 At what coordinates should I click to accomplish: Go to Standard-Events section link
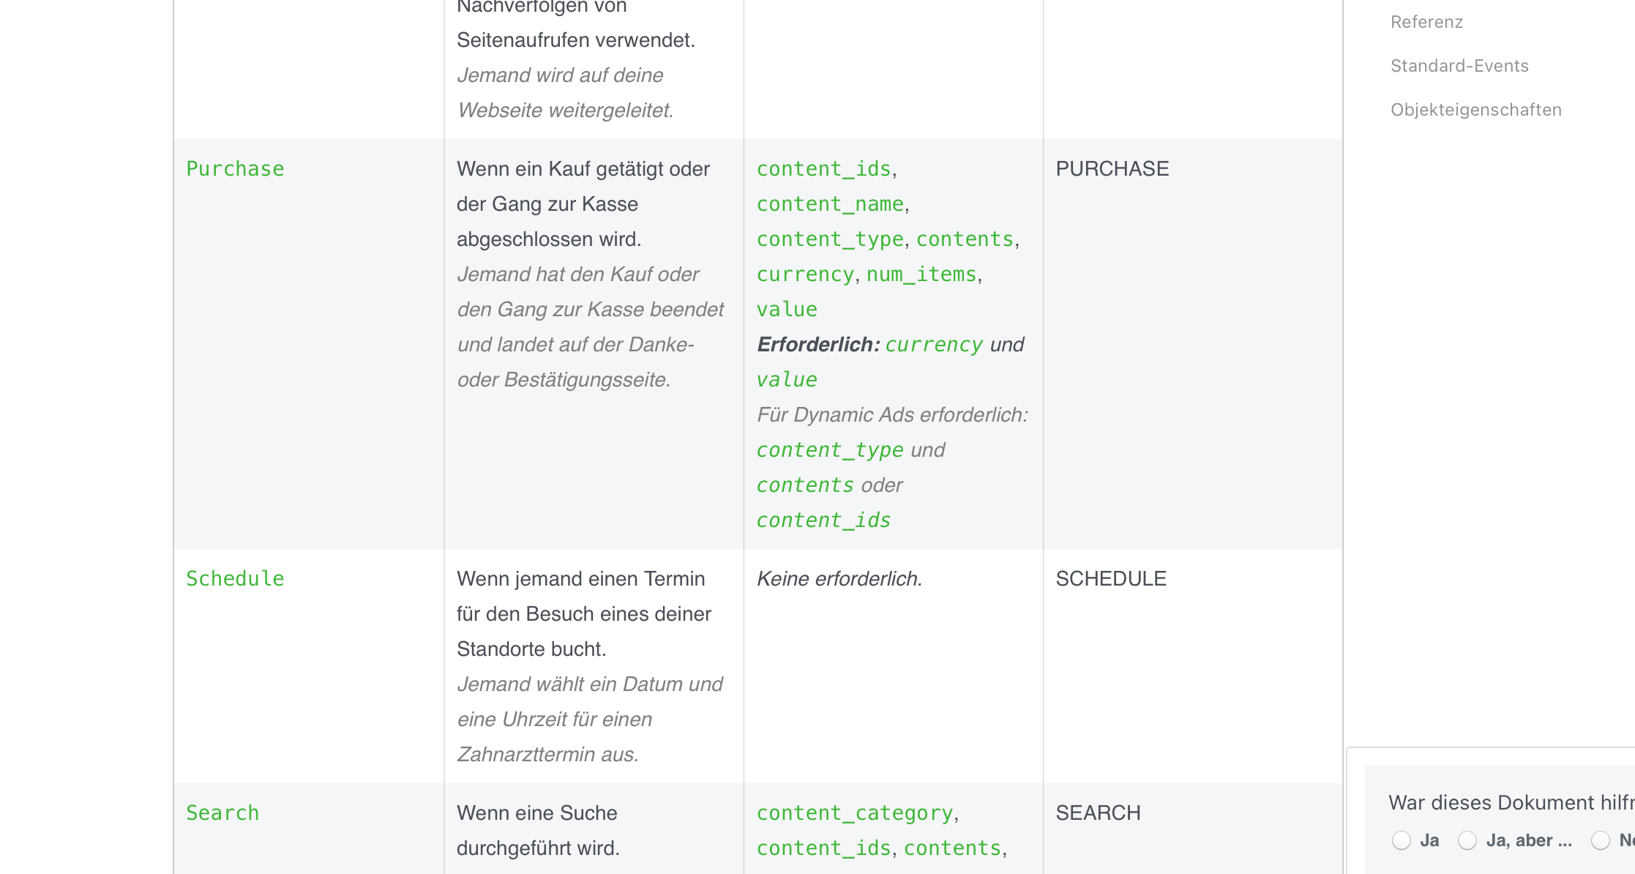[x=1459, y=66]
